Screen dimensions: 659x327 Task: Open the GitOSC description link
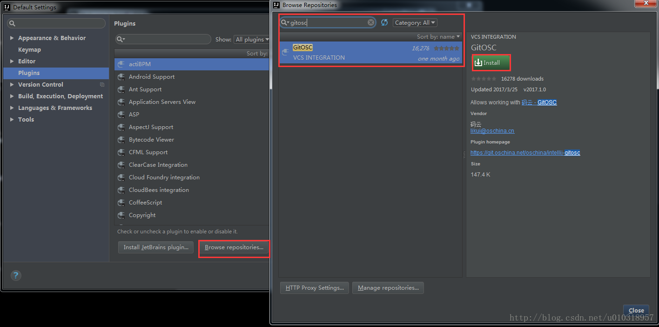(x=539, y=102)
